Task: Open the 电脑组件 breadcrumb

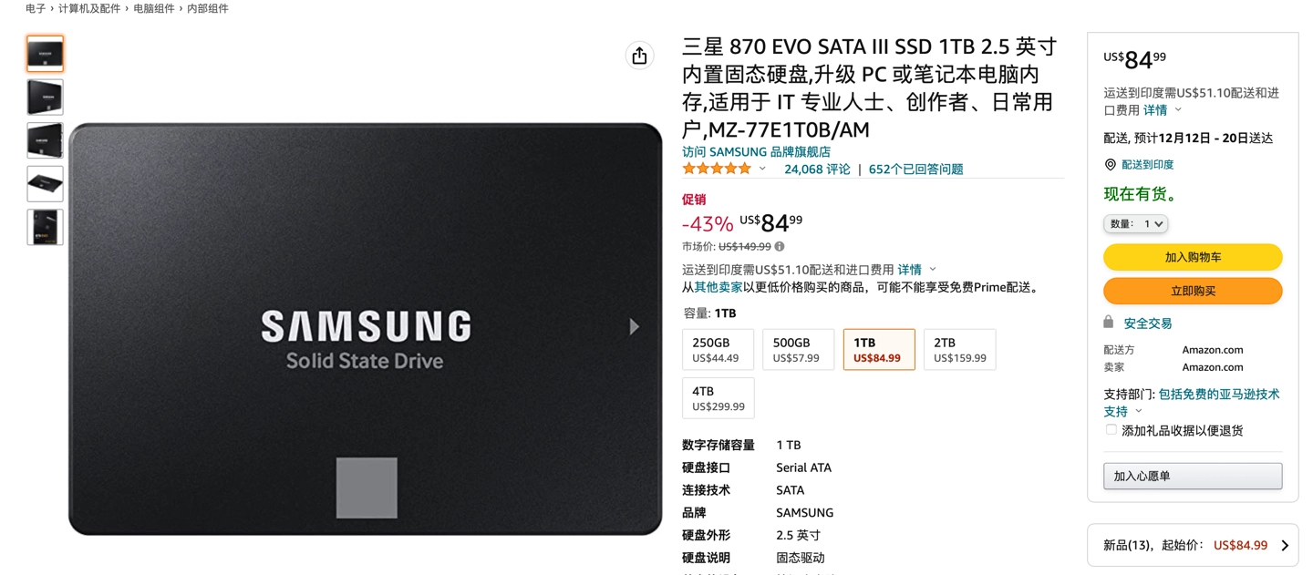Action: (x=154, y=8)
